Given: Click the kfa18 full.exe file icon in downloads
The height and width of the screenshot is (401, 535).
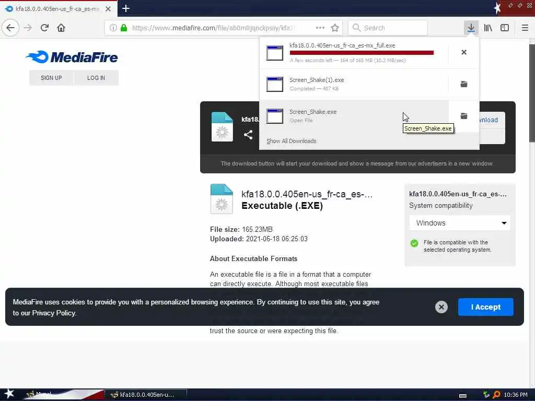Looking at the screenshot, I should (275, 53).
